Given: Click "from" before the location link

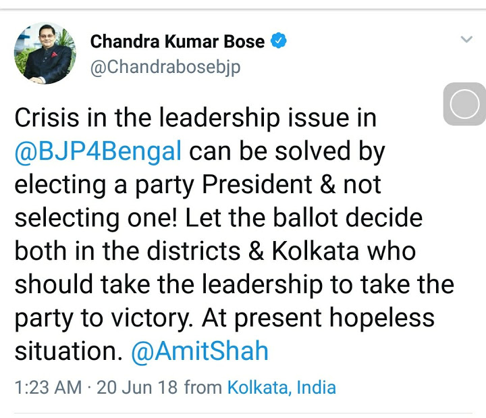Looking at the screenshot, I should pos(203,388).
